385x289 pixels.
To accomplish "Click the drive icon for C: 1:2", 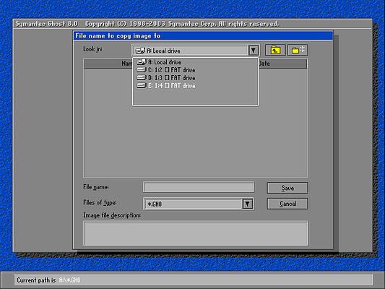I will (142, 70).
